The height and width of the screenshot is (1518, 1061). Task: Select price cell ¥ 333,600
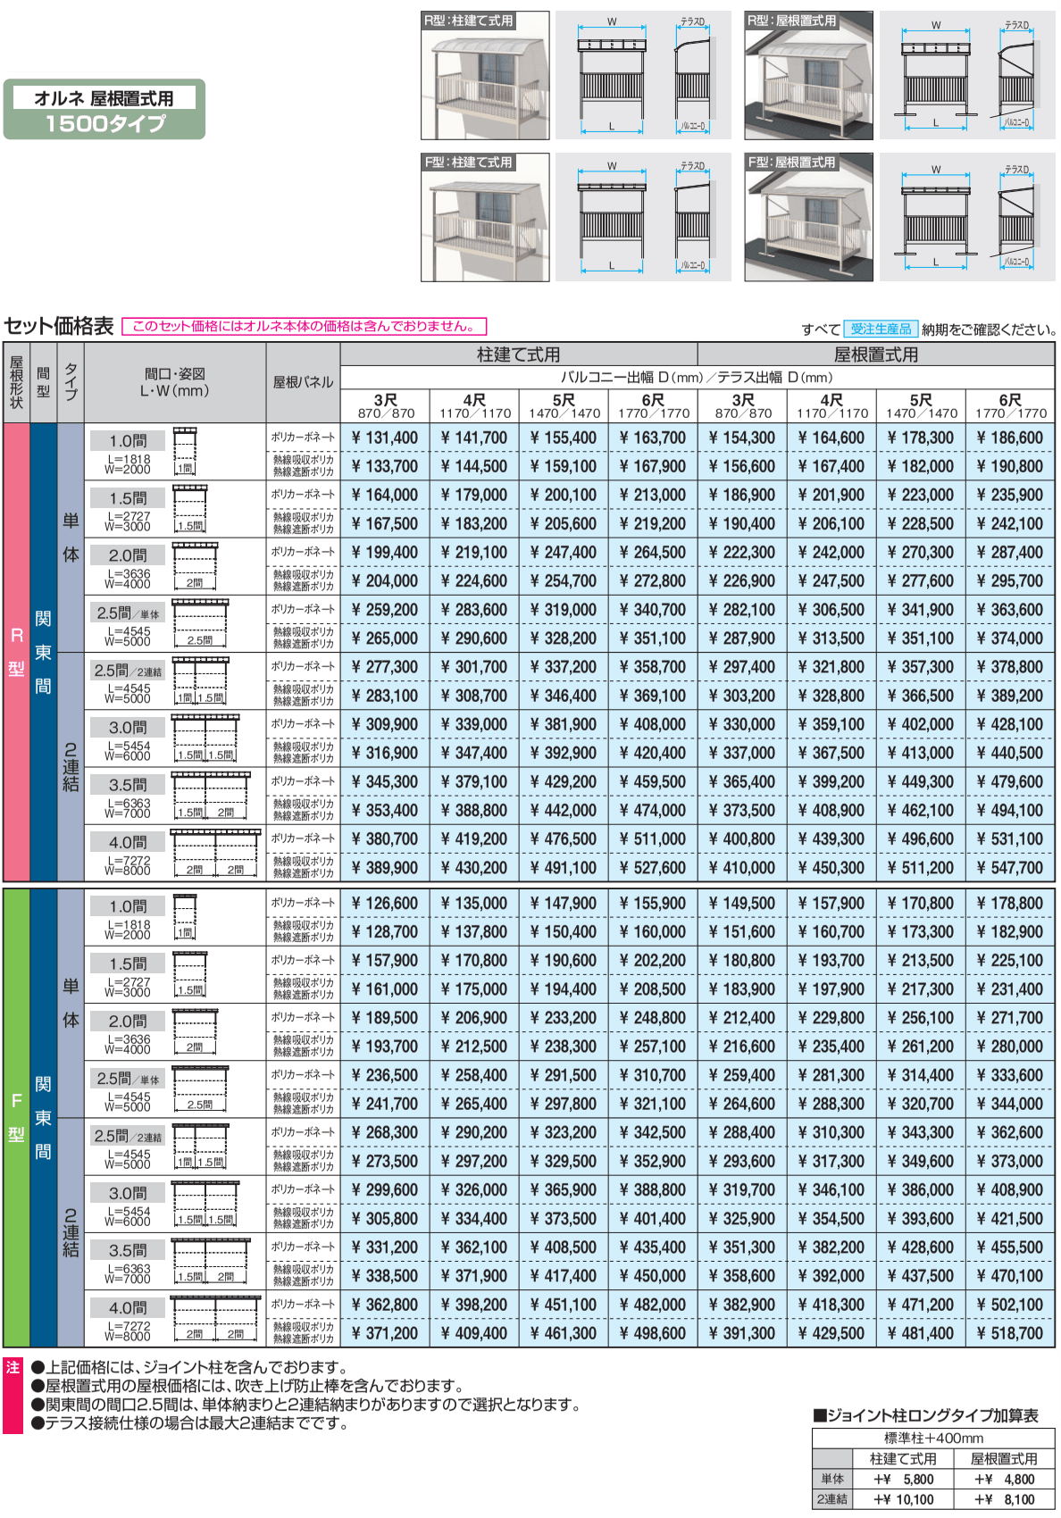(x=1010, y=1075)
